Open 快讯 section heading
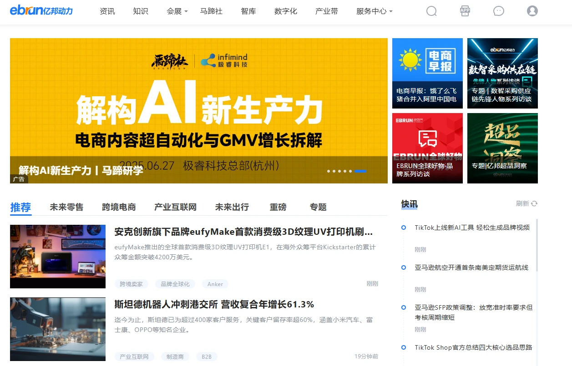This screenshot has height=366, width=572. pos(409,204)
